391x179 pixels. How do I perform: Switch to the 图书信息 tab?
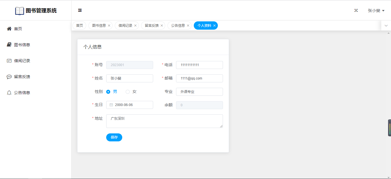99,26
